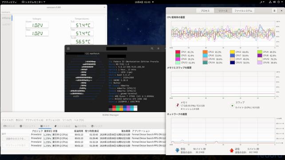The image size is (285, 160).
Task: Click search icon in terminal header
Action: tap(152, 48)
